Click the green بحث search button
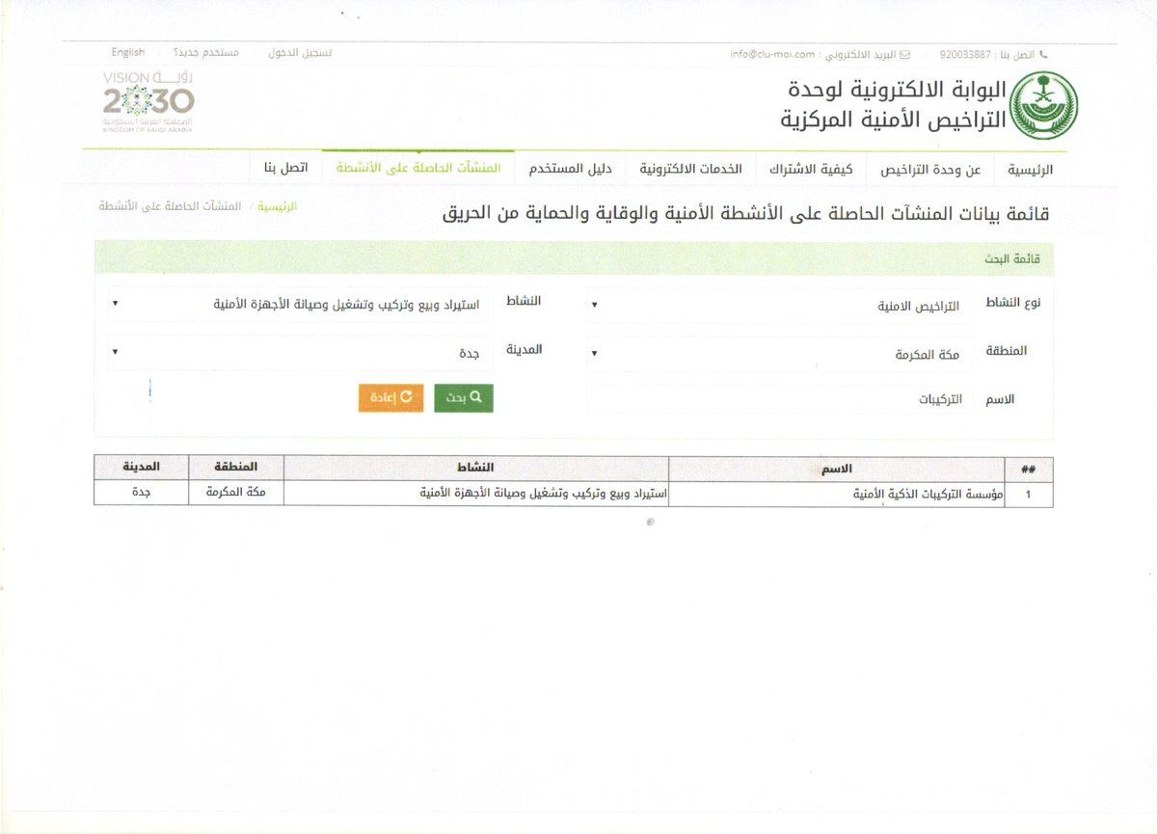 pyautogui.click(x=464, y=398)
